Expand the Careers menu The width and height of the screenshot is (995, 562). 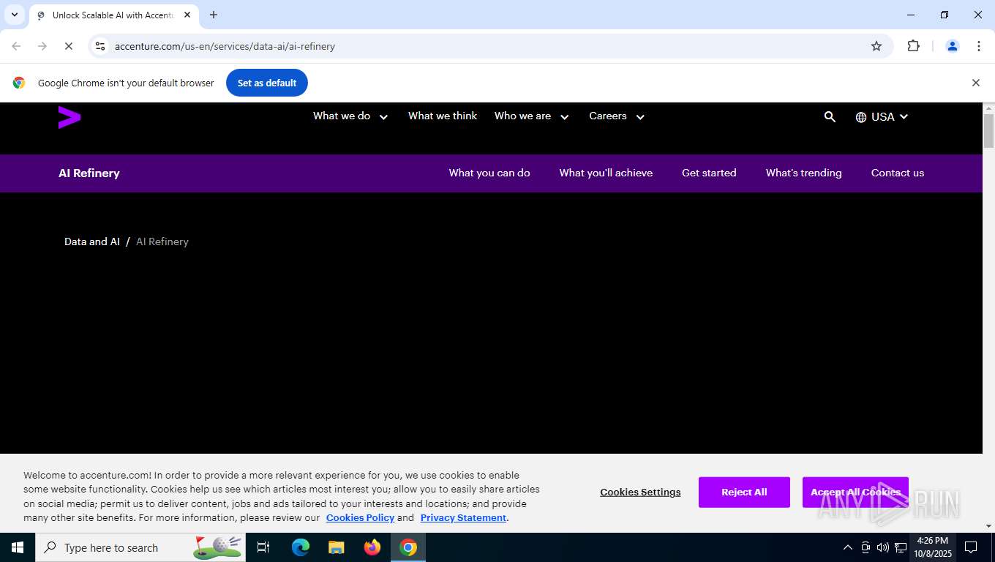617,116
